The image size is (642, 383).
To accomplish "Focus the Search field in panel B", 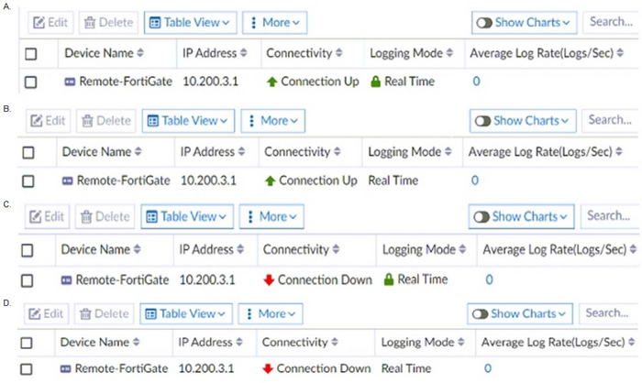I will 611,120.
